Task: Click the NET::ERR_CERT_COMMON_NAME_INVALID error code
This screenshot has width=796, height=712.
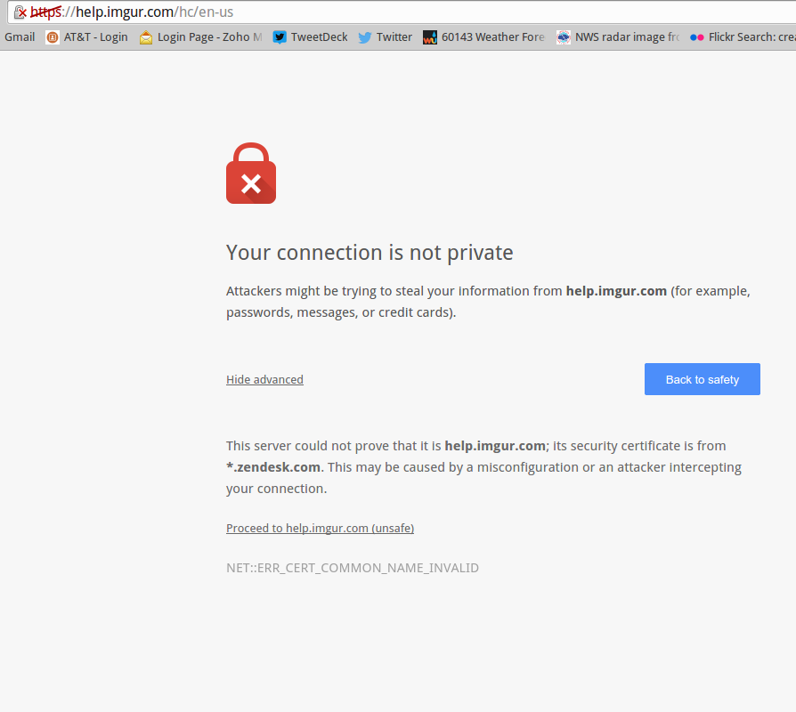Action: tap(353, 568)
